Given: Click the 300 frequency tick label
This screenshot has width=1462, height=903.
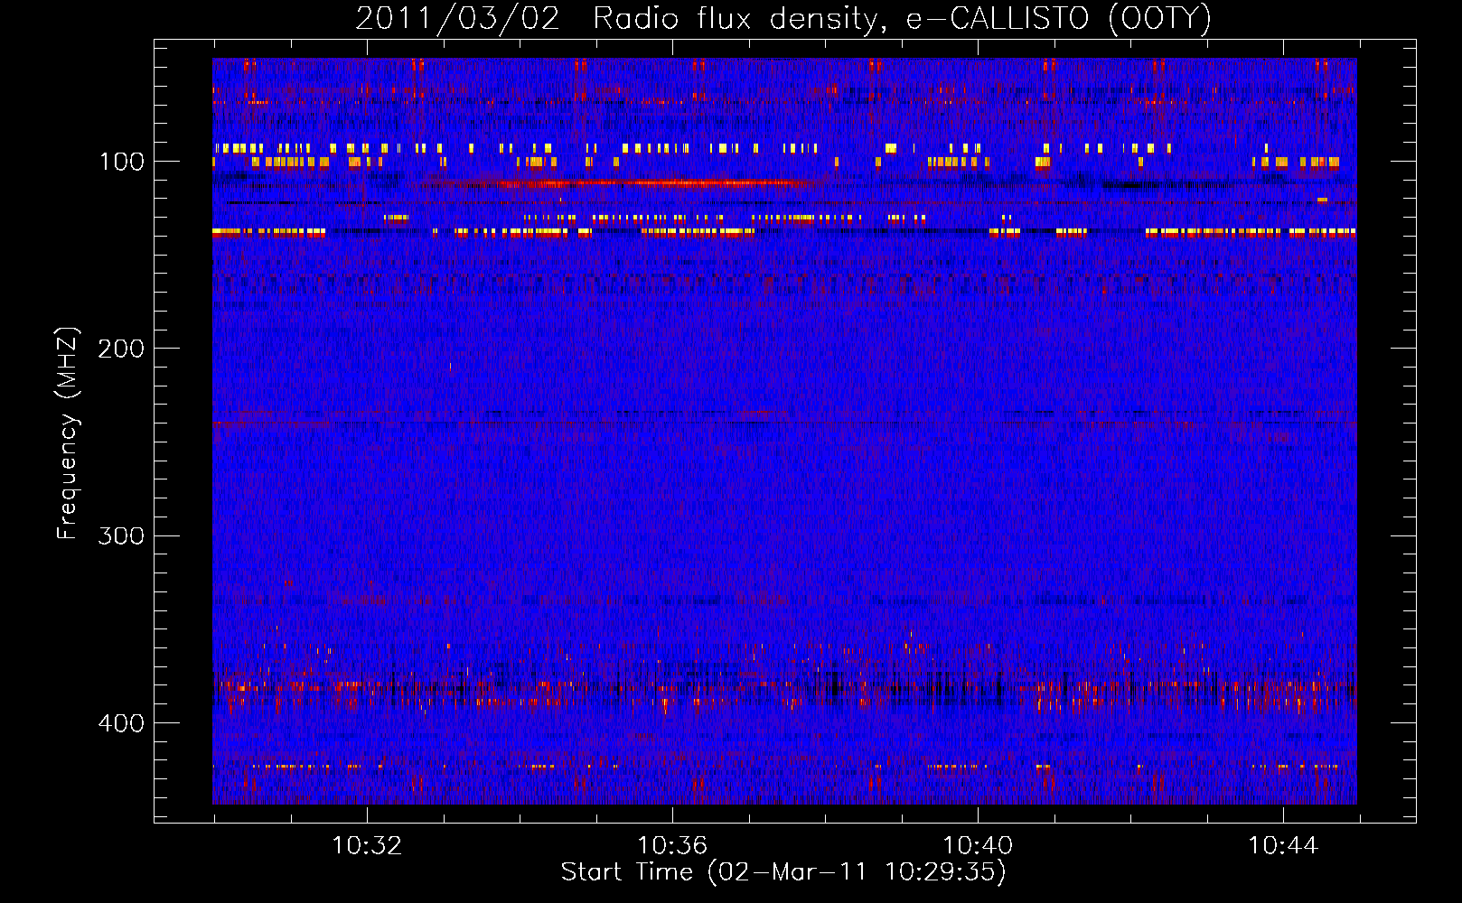Looking at the screenshot, I should 121,535.
